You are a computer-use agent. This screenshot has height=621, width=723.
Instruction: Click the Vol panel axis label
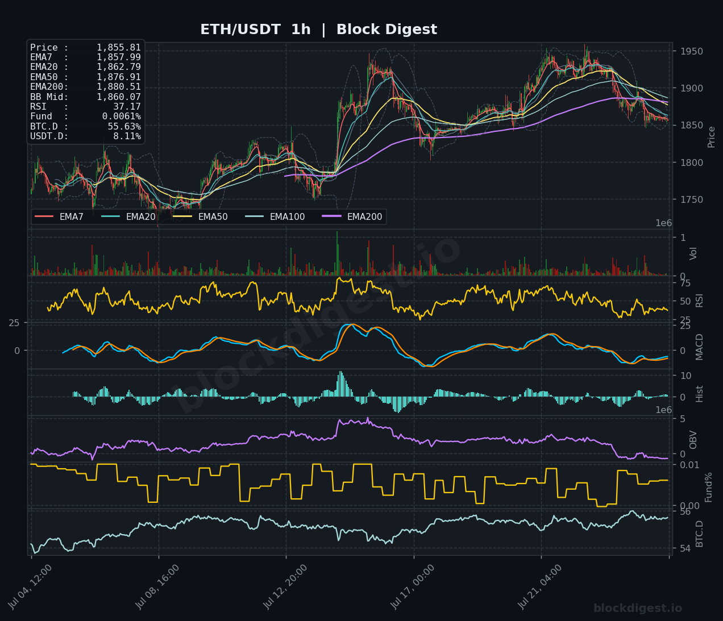click(693, 253)
